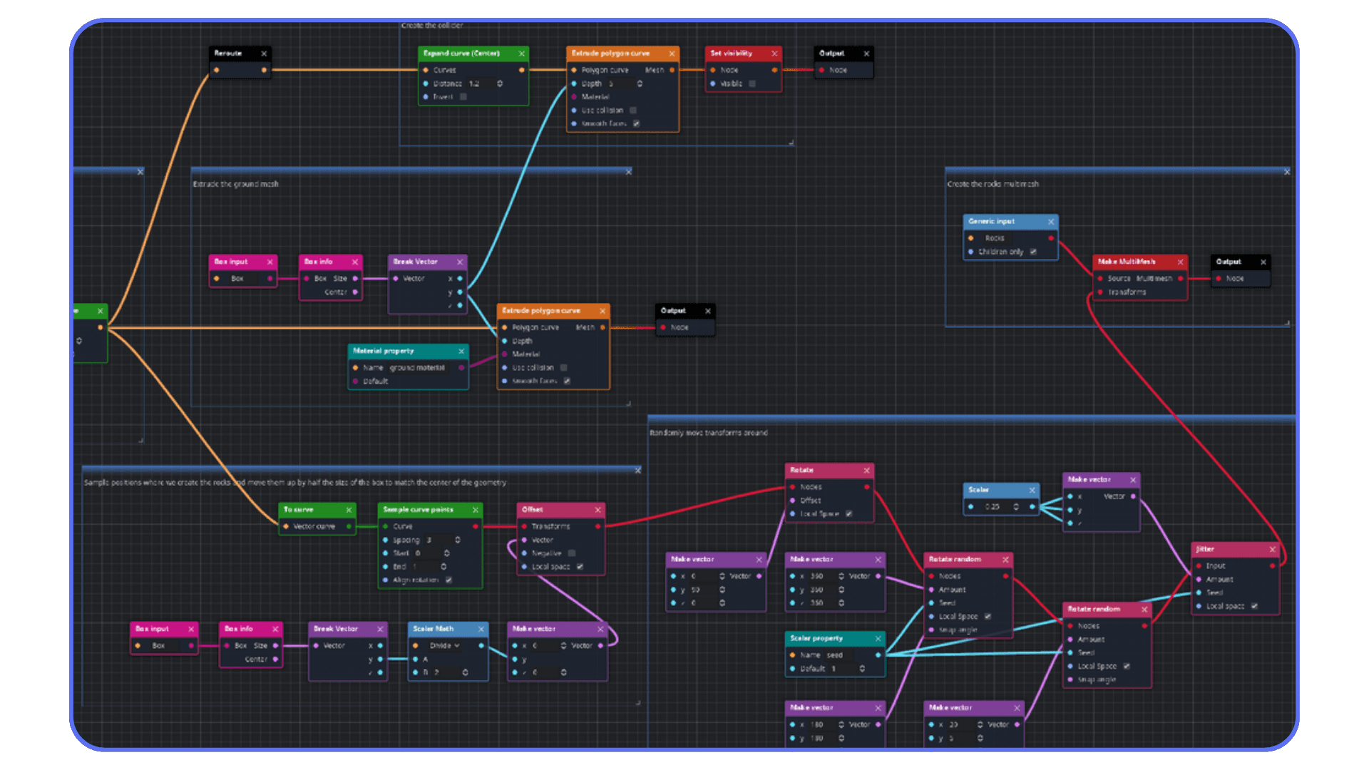Click the Curve input port on Sample curve points
The height and width of the screenshot is (770, 1369).
pos(384,526)
